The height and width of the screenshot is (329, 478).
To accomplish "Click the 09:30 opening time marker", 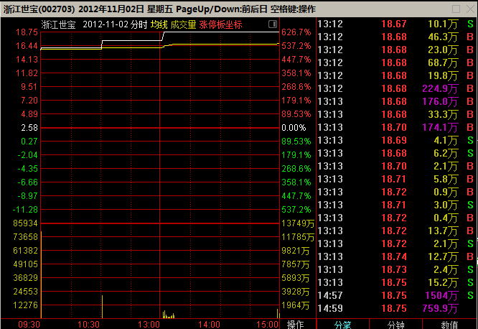I will tap(29, 324).
